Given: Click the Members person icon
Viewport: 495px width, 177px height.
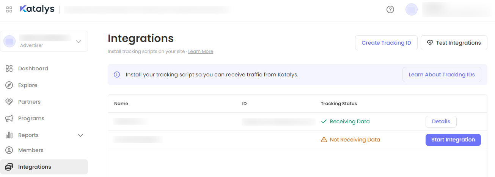Looking at the screenshot, I should [9, 150].
